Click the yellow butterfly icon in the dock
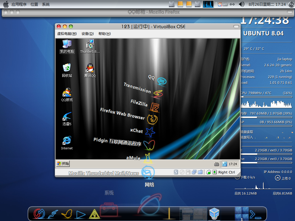 (67, 214)
